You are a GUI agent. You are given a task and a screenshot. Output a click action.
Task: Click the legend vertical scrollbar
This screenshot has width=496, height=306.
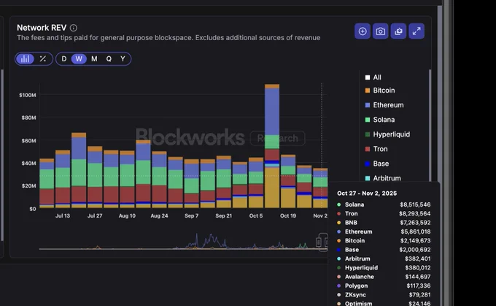(430, 126)
